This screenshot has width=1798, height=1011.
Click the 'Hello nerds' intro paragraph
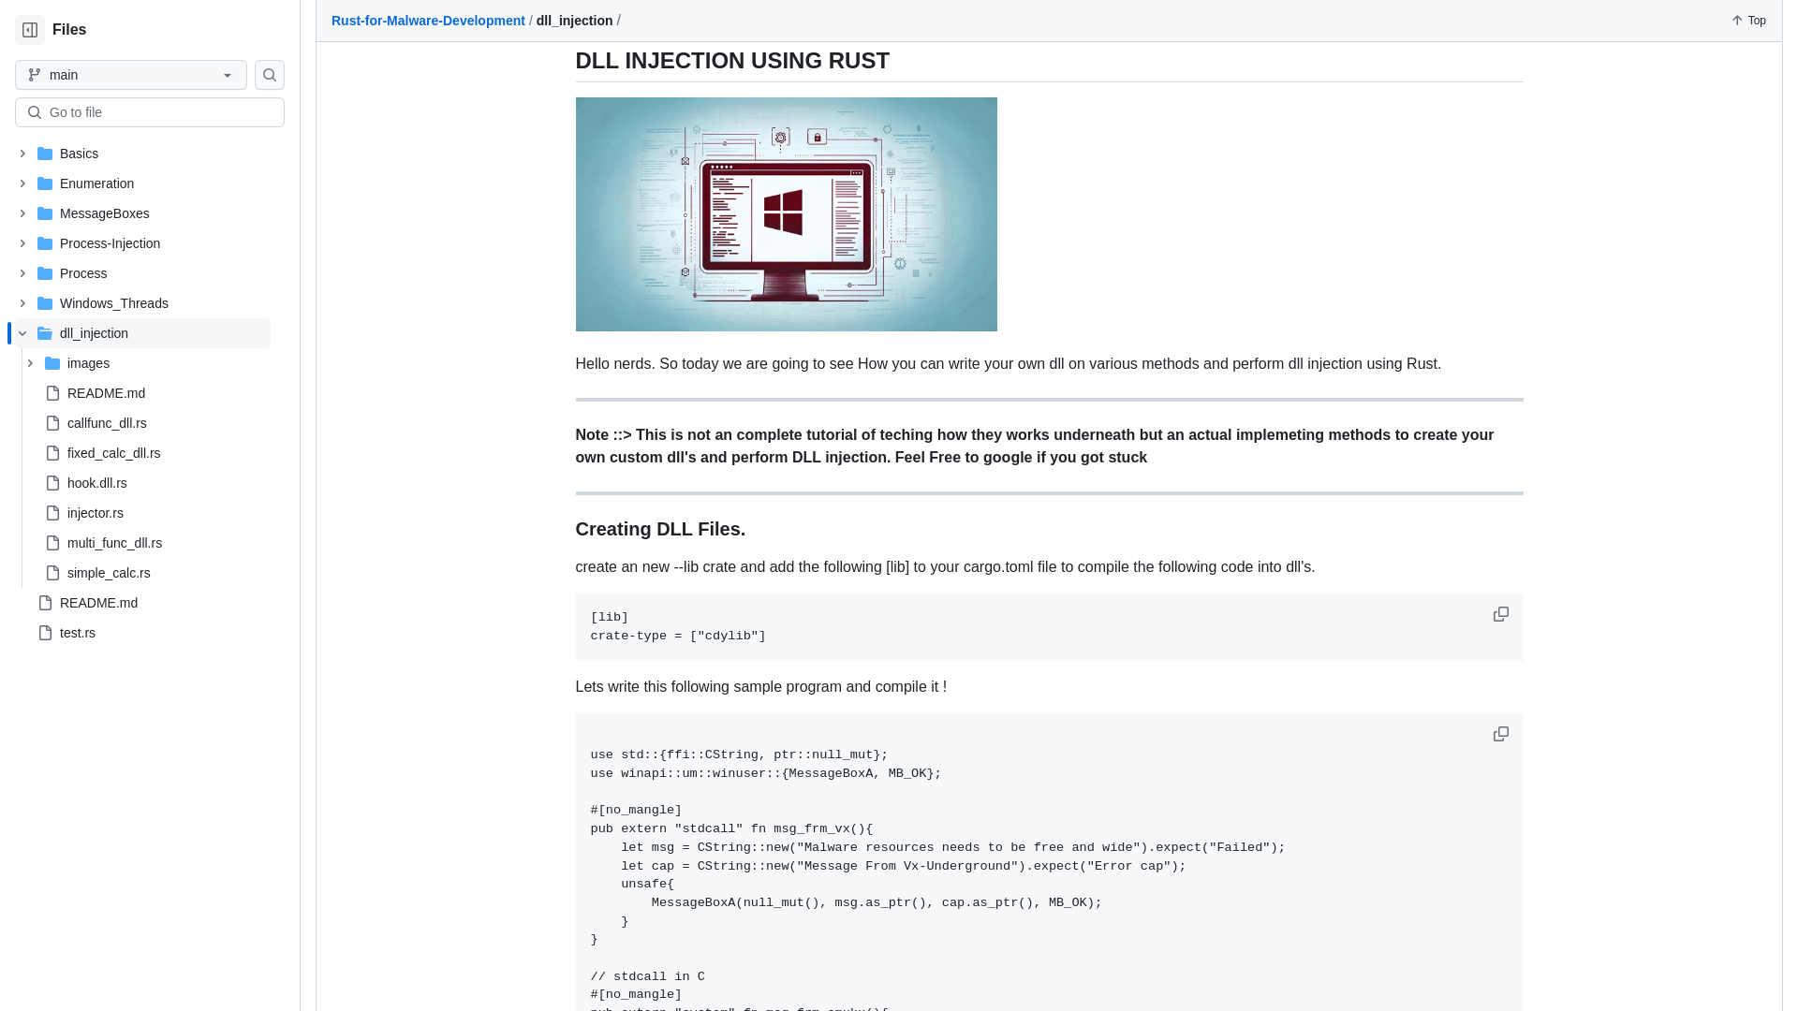coord(1008,364)
